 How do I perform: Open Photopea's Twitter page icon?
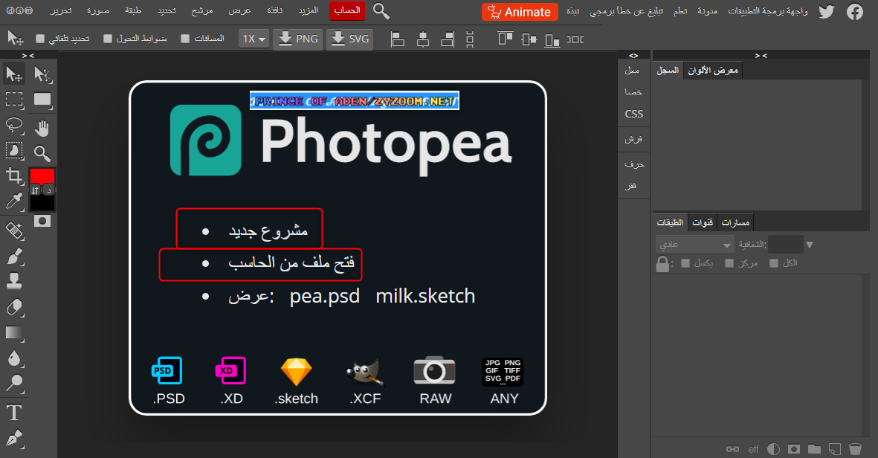(826, 11)
